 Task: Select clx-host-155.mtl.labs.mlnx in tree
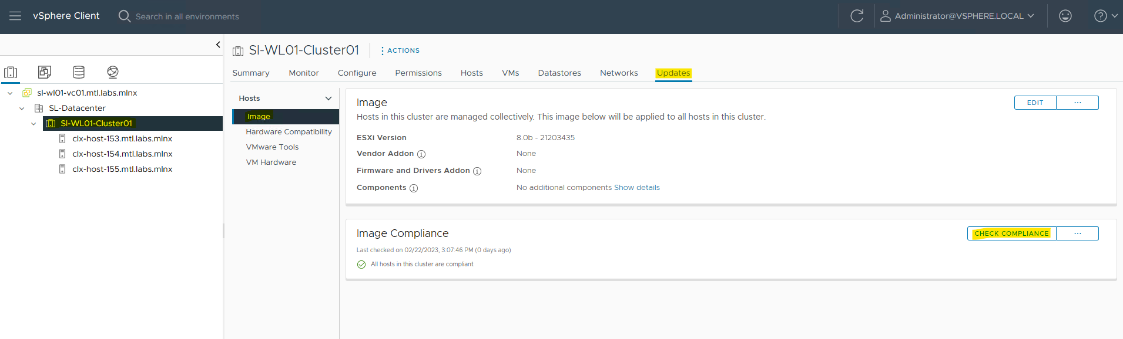[122, 169]
